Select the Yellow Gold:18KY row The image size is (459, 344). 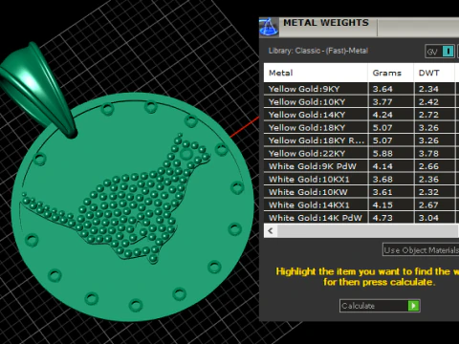(x=361, y=128)
